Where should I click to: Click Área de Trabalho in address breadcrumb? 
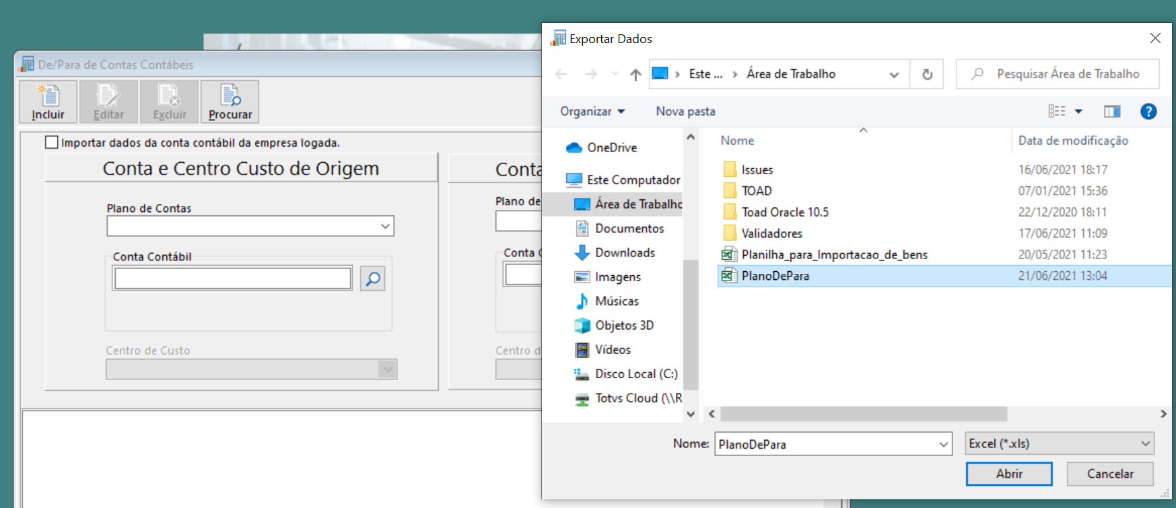791,74
